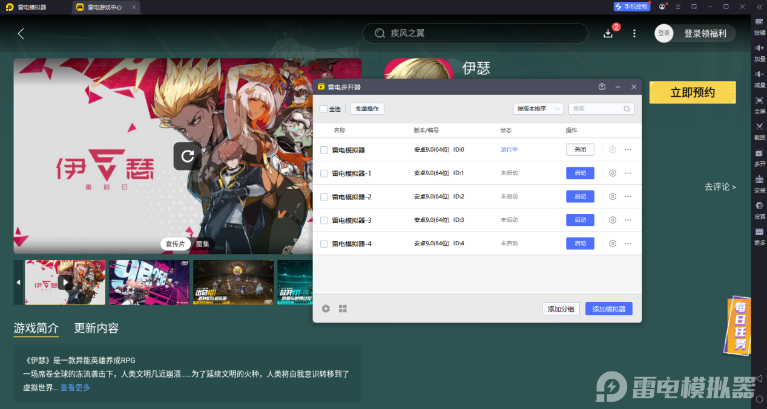Open the 按键 keymapping tool in sidebar
This screenshot has height=409, width=767.
coord(759,25)
